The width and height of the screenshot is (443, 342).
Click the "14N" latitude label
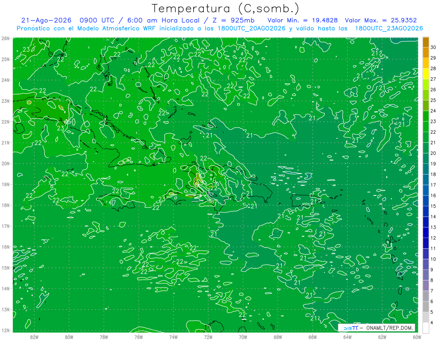tap(5, 289)
